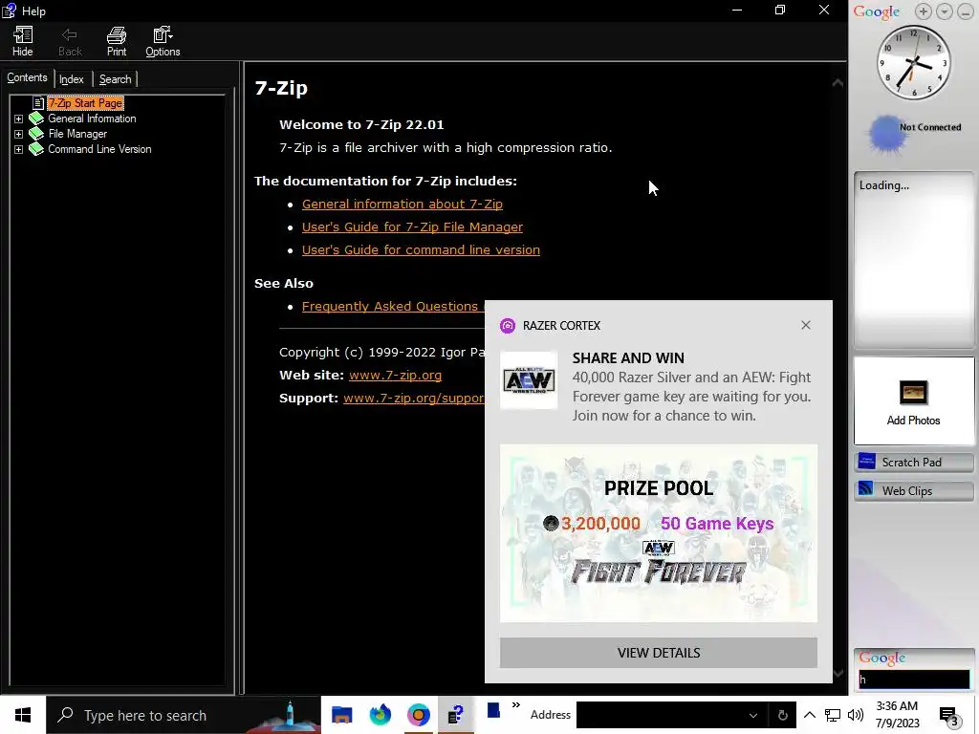Open the Frequently Asked Questions link
This screenshot has height=734, width=979.
point(392,307)
